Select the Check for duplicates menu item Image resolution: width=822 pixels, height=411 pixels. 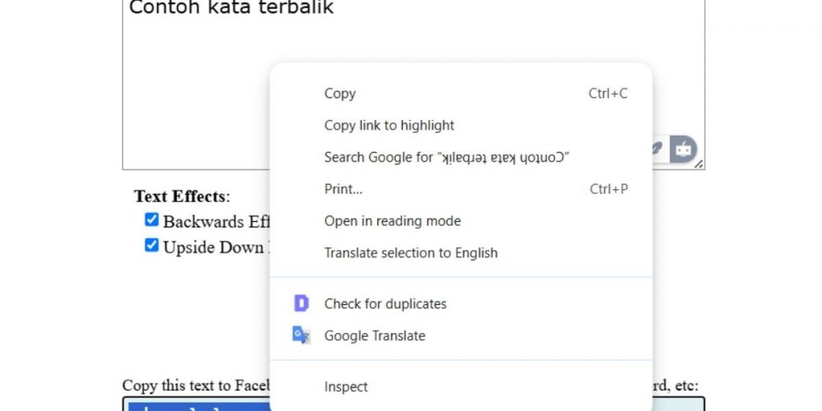tap(385, 304)
